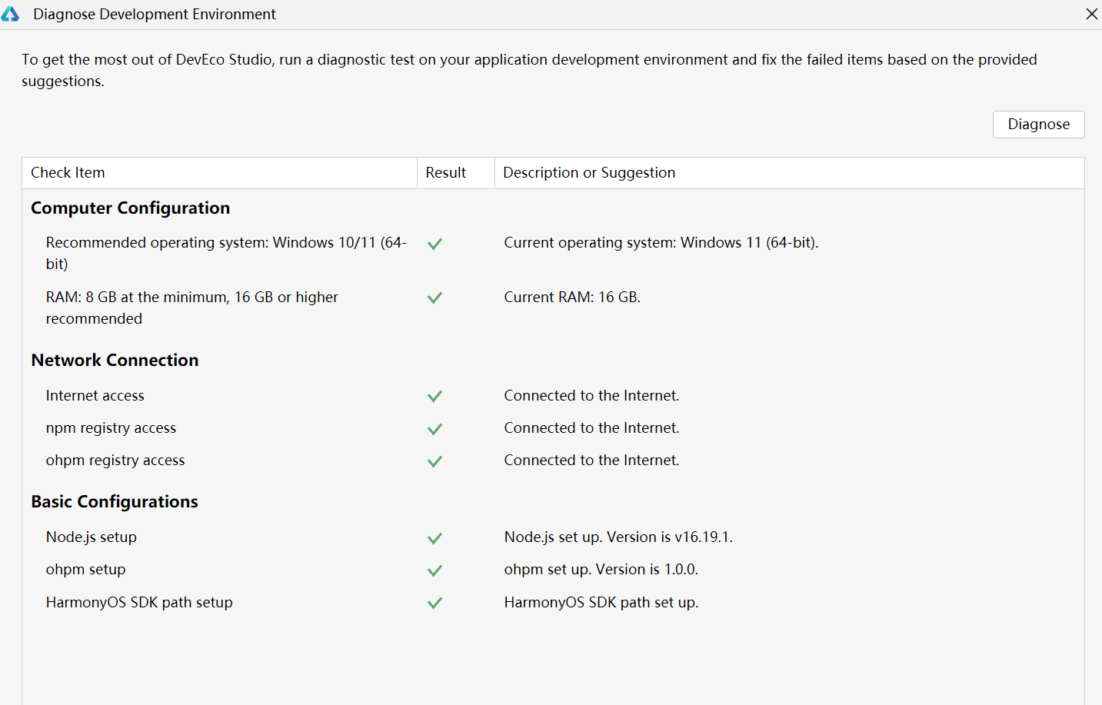Click the checkmark for Node.js setup
Viewport: 1102px width, 705px height.
point(434,538)
